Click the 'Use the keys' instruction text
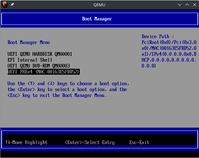Viewport: 199px width, 158px height. pyautogui.click(x=68, y=90)
